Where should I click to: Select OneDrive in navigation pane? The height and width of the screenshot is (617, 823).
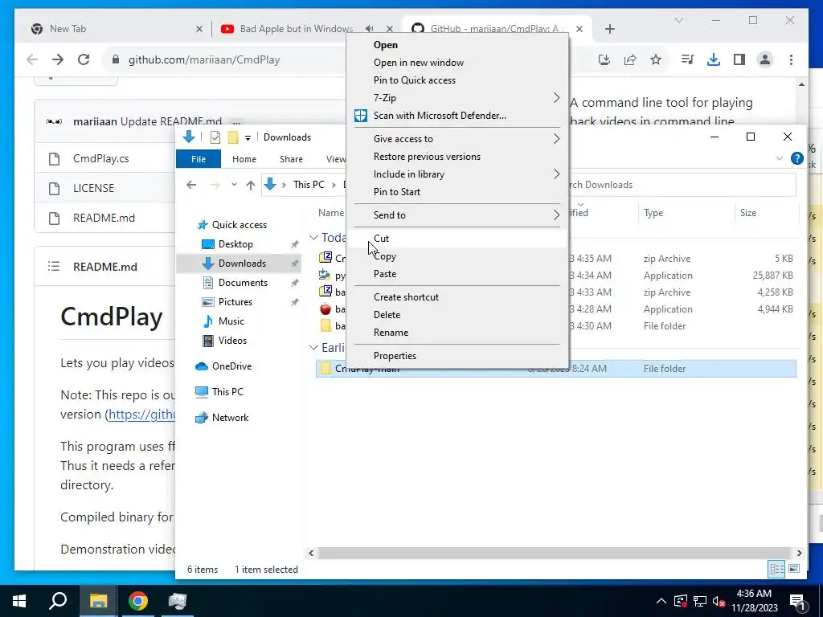(231, 366)
